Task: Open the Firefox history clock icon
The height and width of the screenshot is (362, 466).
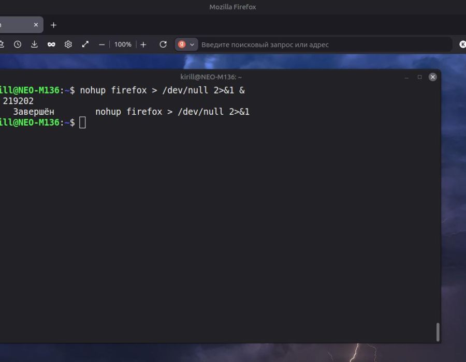Action: [x=18, y=44]
